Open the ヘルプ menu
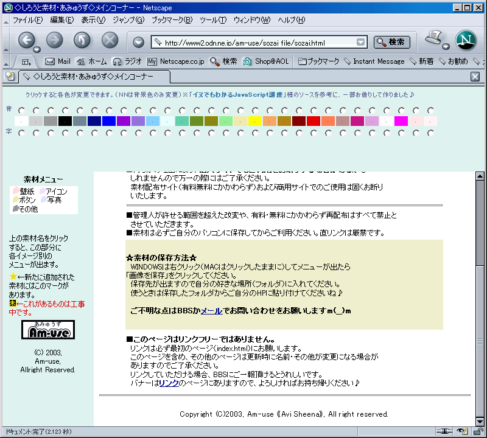 click(292, 20)
